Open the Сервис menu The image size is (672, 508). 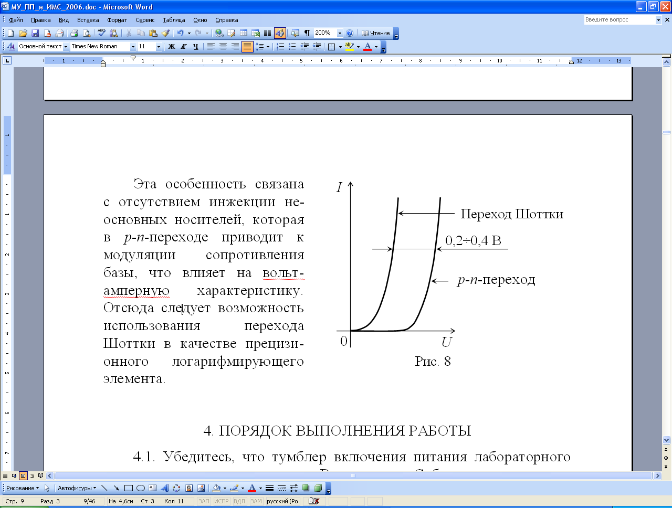pyautogui.click(x=145, y=20)
